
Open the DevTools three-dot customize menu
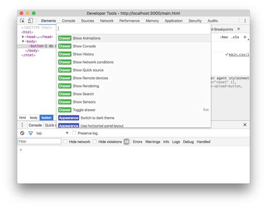coord(245,21)
